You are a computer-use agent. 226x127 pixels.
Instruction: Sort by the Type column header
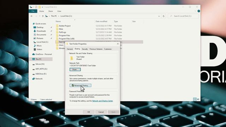click(116, 21)
